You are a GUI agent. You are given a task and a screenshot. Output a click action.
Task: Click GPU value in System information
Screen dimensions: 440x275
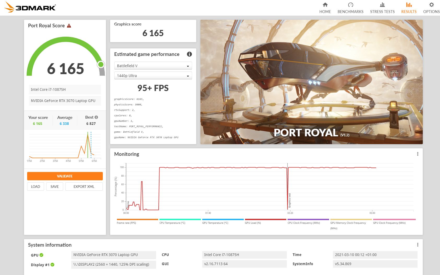[114, 255]
